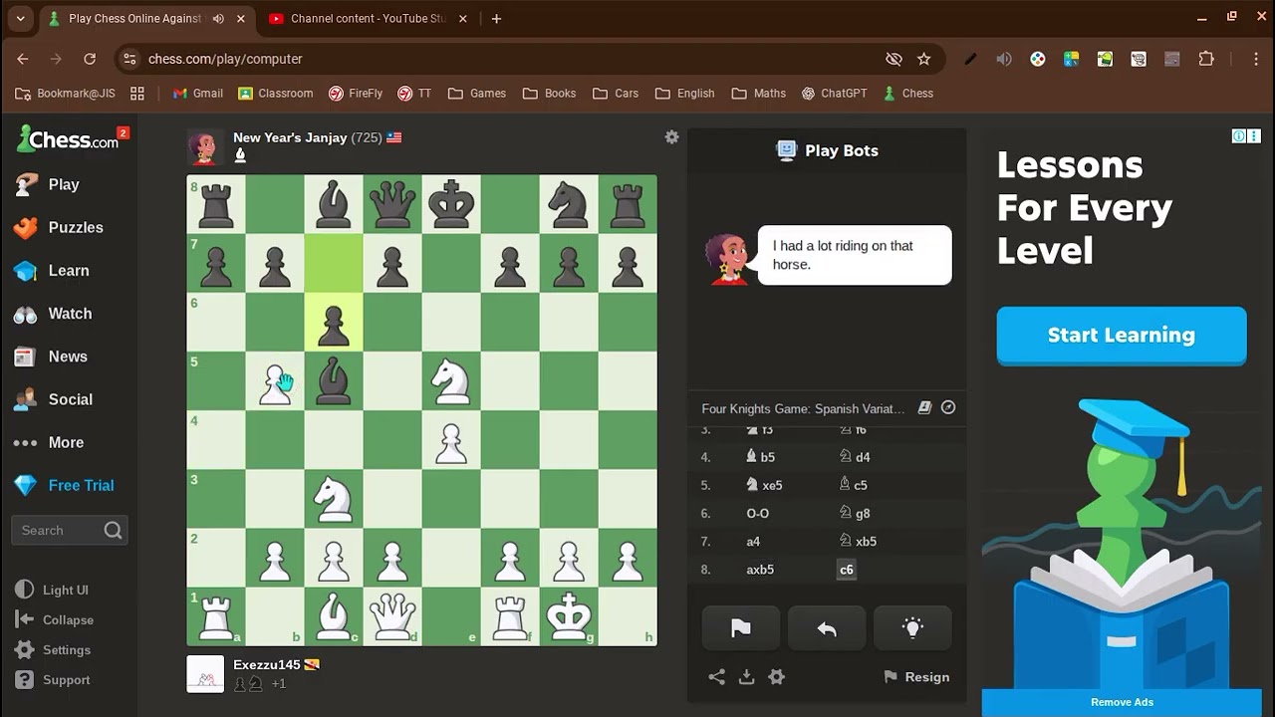The image size is (1275, 717).
Task: Open board settings gear above the board
Action: click(x=672, y=137)
